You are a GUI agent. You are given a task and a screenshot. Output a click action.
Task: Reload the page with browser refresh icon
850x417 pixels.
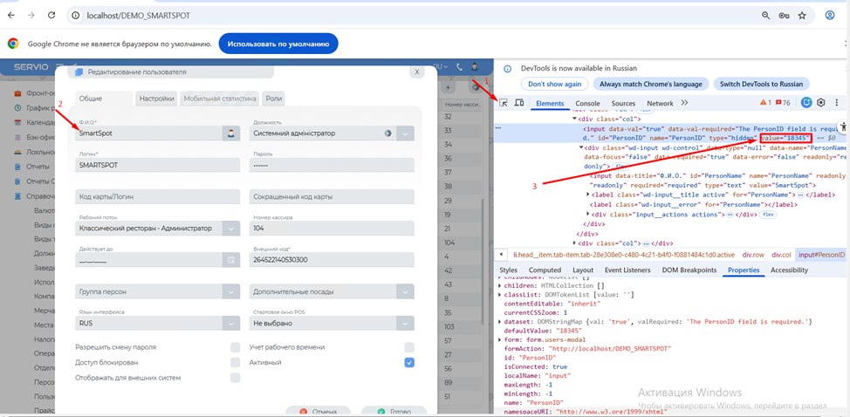(x=53, y=16)
